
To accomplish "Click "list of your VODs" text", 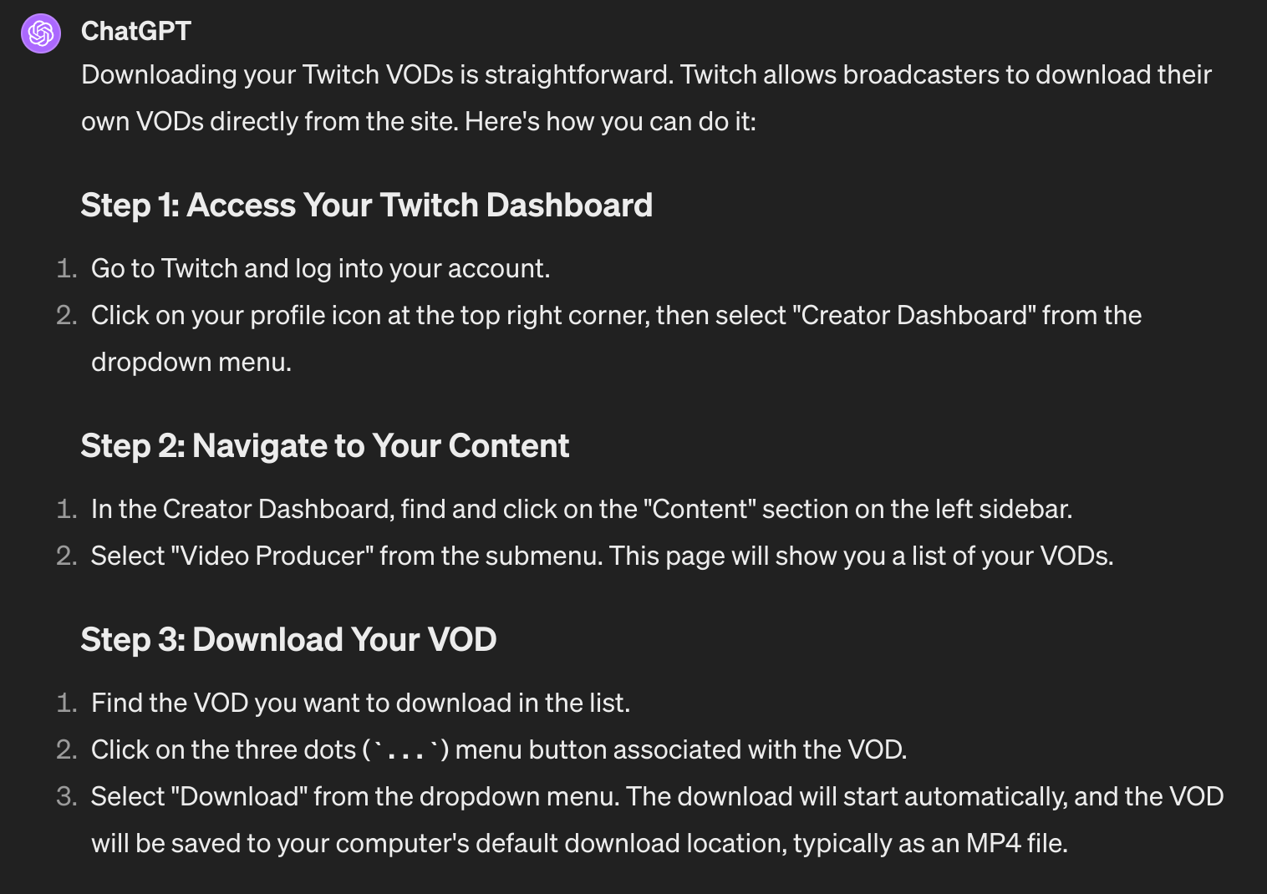I will pyautogui.click(x=1012, y=556).
